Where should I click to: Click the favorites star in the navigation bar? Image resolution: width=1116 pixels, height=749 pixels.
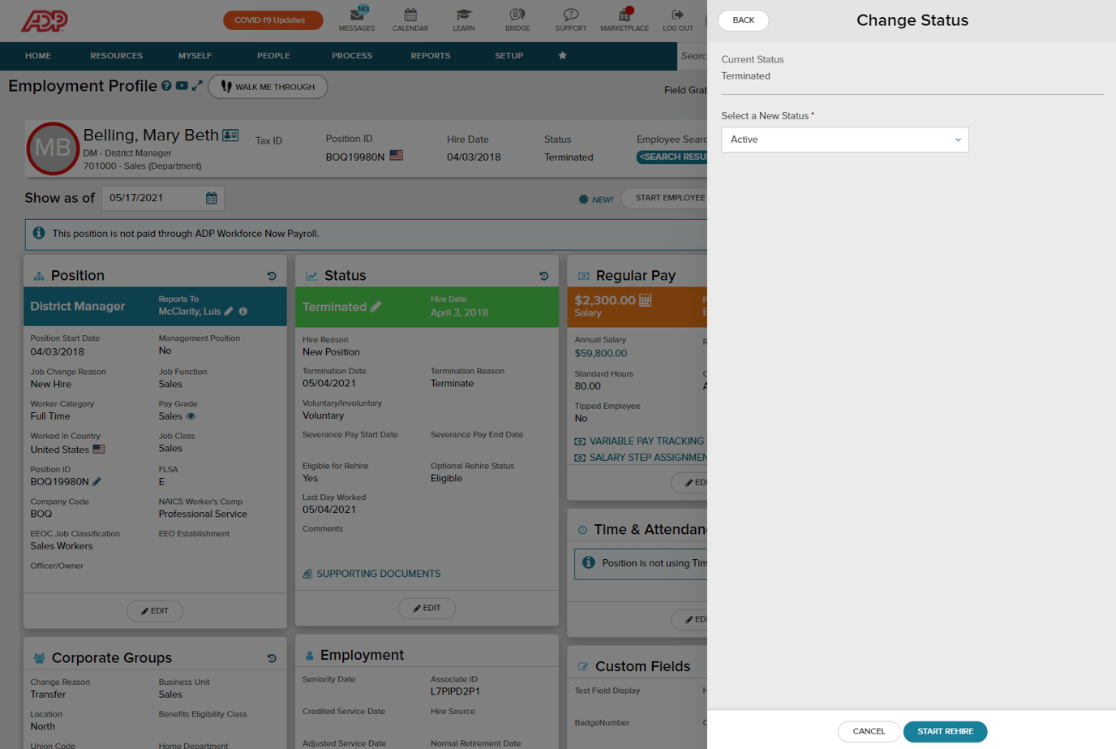(562, 56)
